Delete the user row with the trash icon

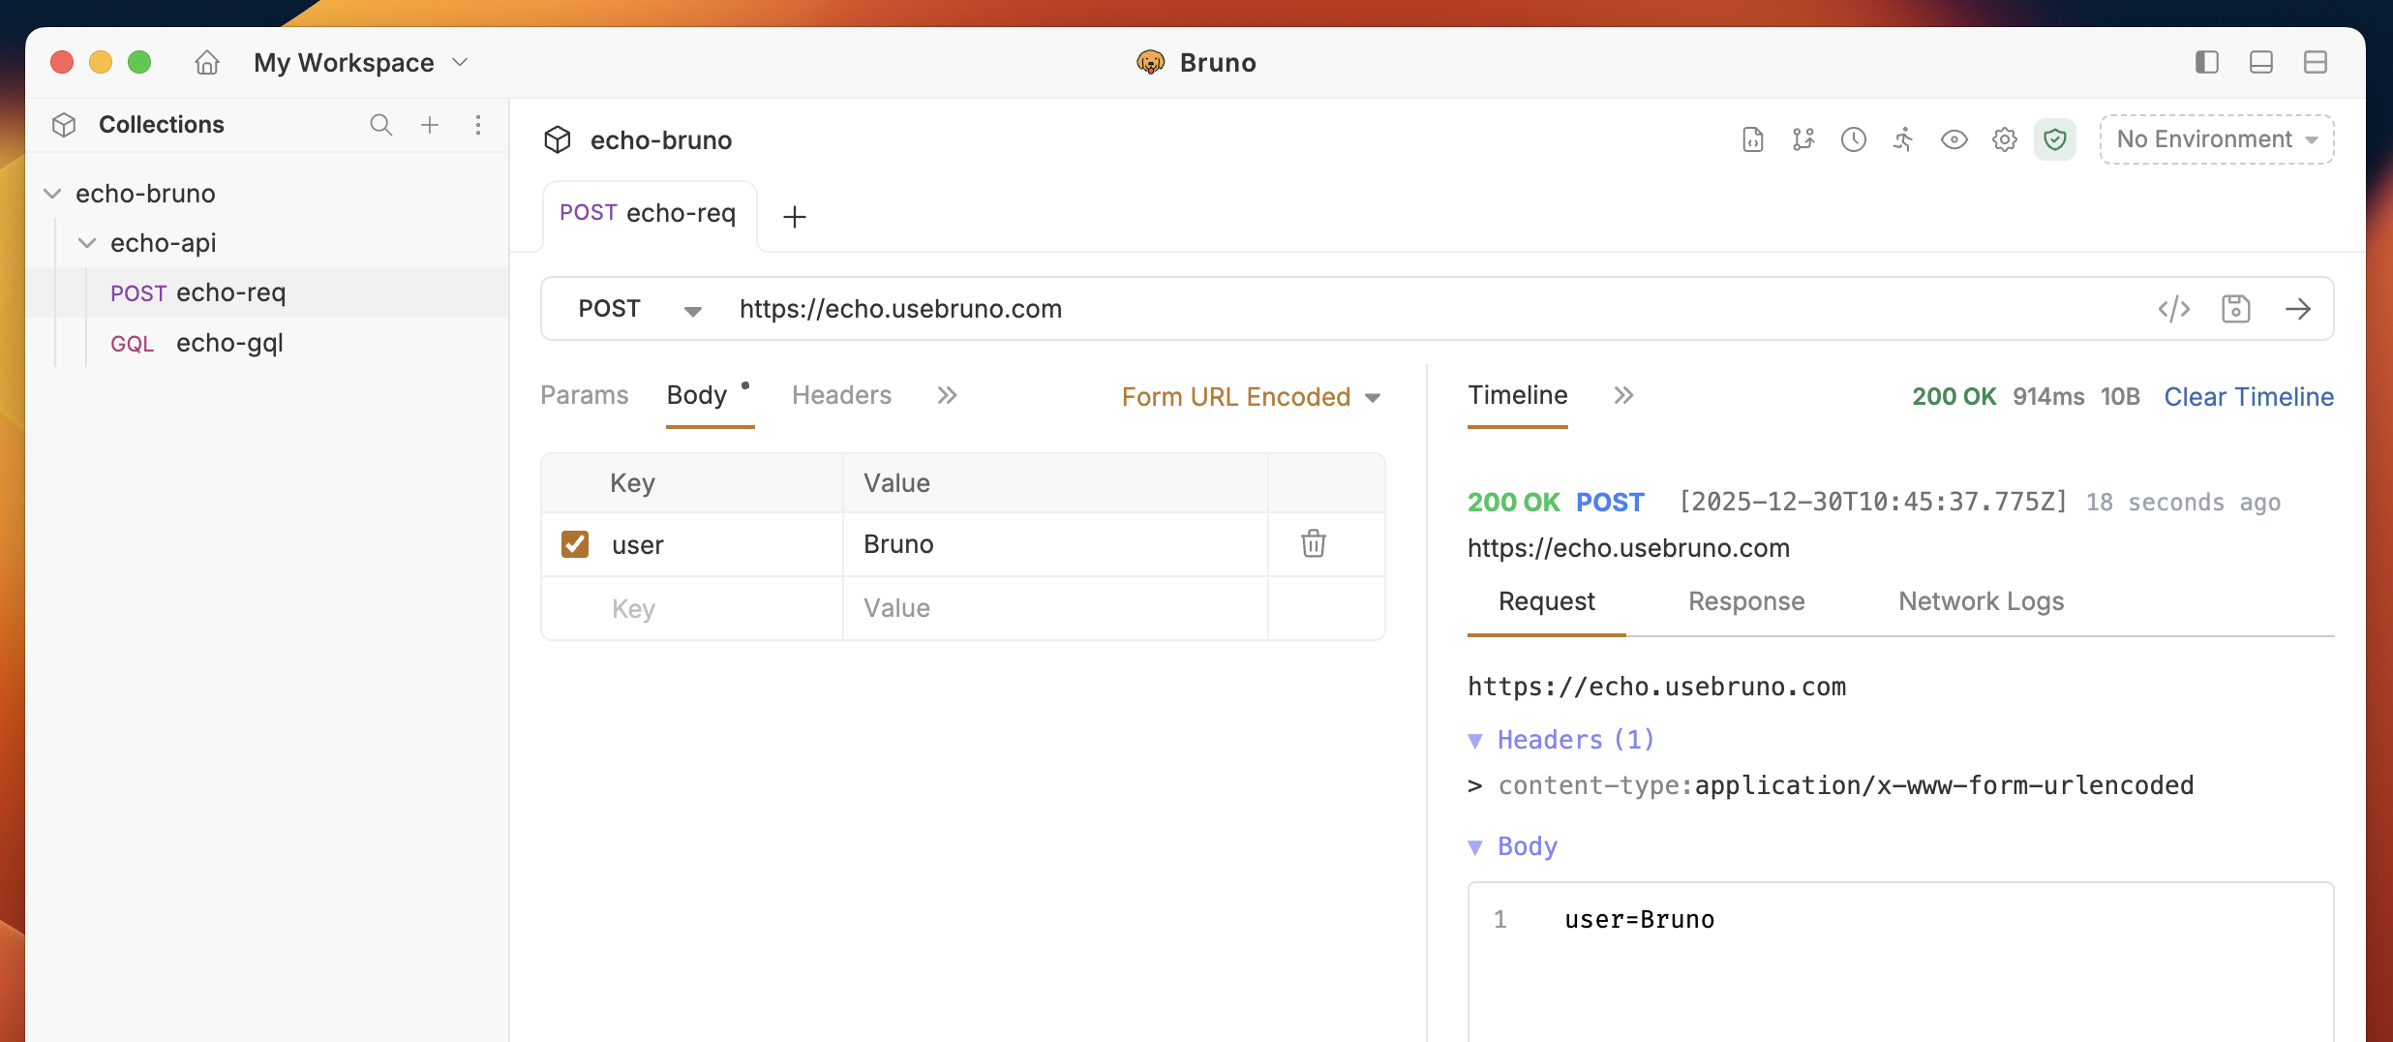coord(1313,543)
